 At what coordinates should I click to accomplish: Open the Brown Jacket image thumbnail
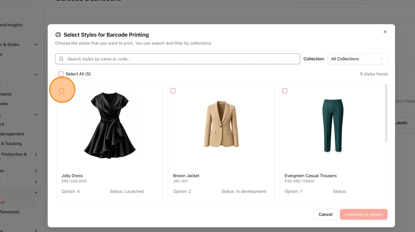(x=221, y=124)
